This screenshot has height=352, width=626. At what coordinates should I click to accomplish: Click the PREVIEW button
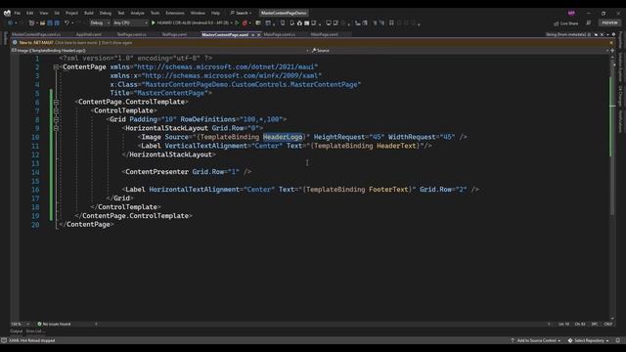609,23
